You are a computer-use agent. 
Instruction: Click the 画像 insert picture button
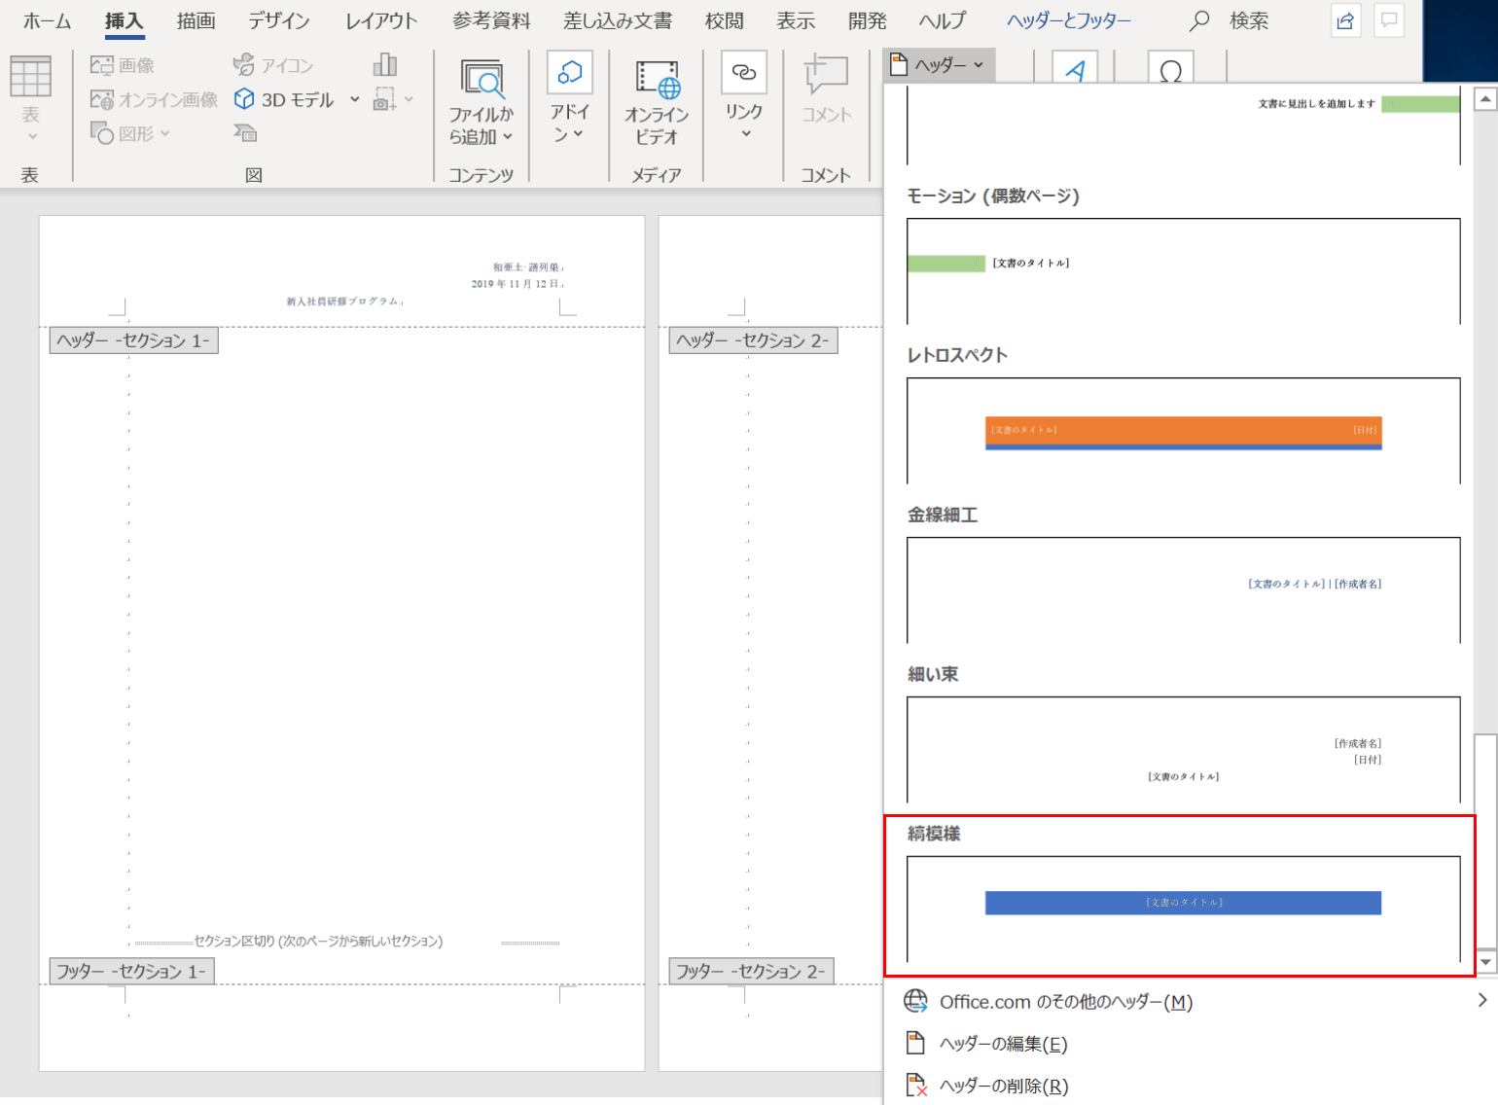[x=123, y=65]
